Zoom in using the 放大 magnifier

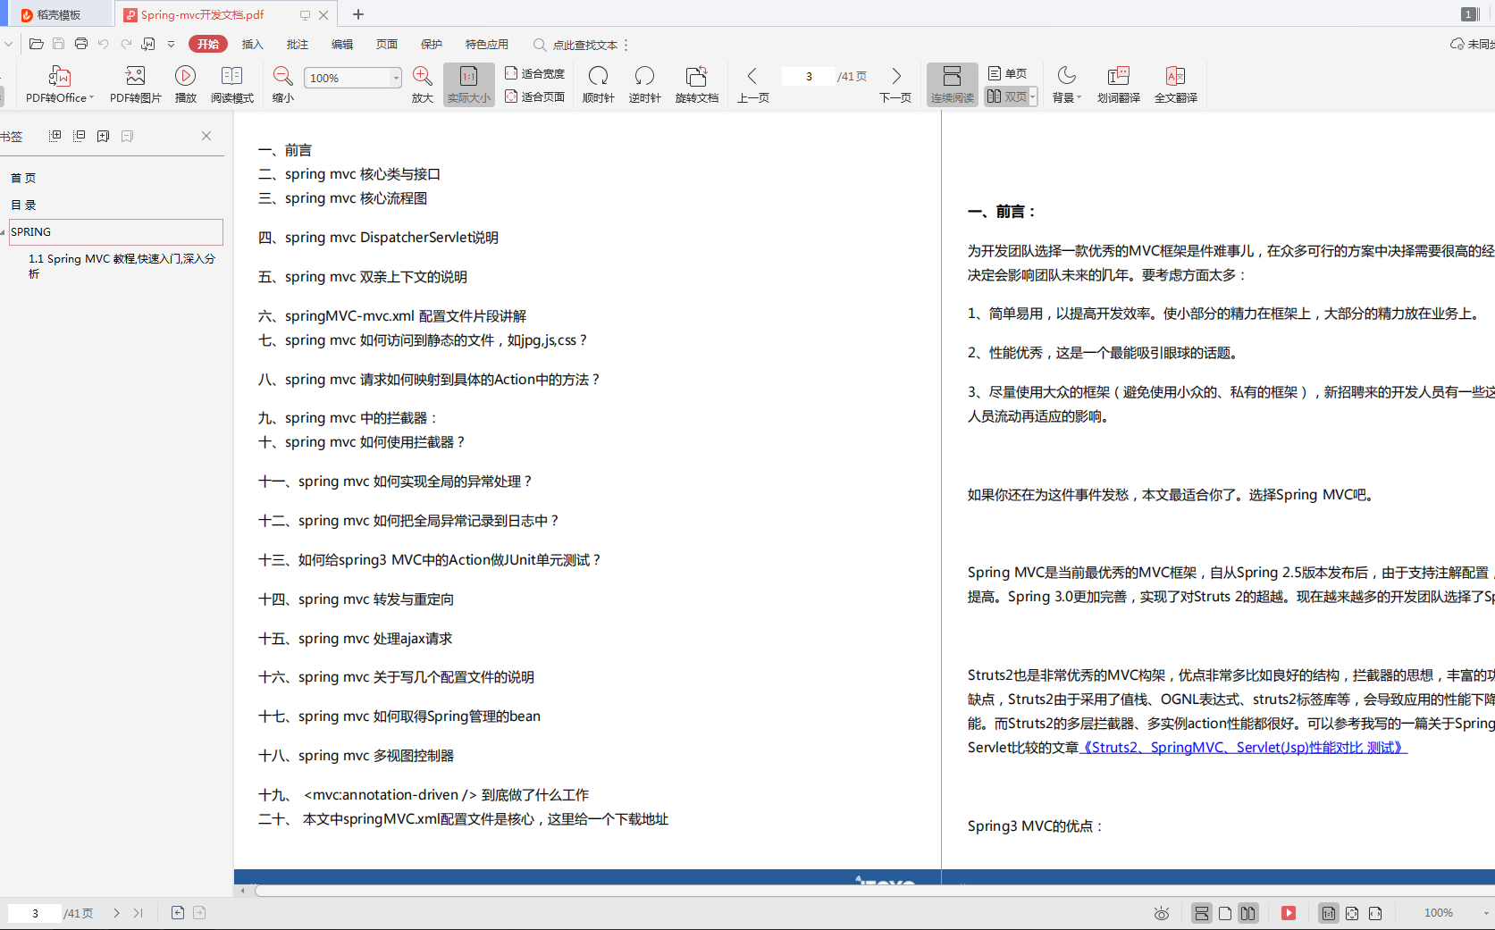422,85
